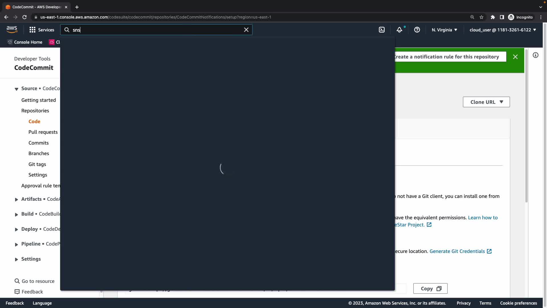Click the AWS logo home icon

tap(12, 29)
